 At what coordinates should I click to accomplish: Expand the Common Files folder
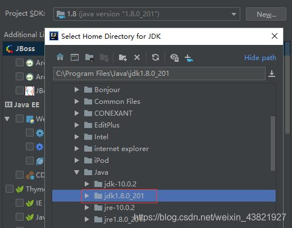point(76,102)
